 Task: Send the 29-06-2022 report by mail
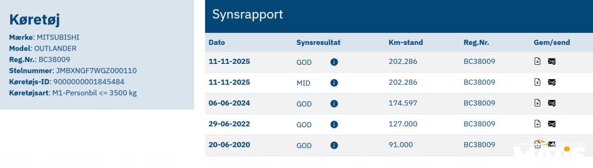(552, 124)
